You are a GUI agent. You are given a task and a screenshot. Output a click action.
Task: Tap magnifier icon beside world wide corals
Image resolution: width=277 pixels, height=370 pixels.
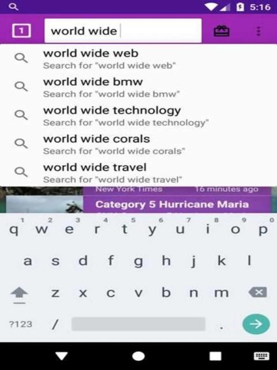tap(21, 144)
